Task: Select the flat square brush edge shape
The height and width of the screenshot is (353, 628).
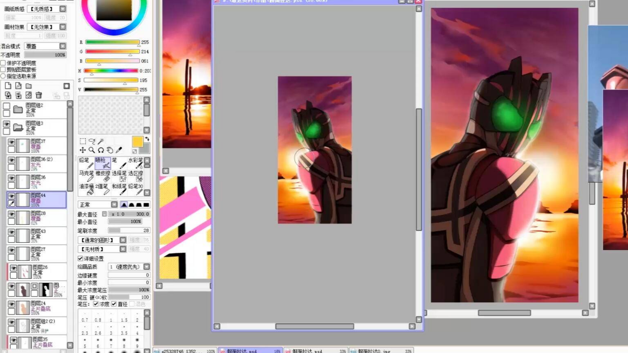Action: (x=146, y=205)
